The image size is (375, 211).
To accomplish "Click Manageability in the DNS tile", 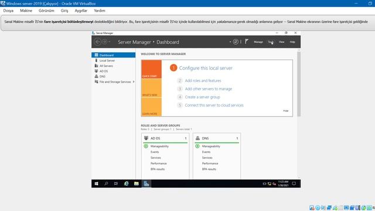I will pos(211,146).
